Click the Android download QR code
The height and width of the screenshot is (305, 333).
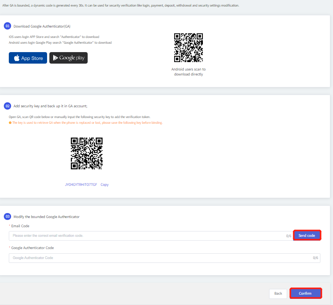188,48
